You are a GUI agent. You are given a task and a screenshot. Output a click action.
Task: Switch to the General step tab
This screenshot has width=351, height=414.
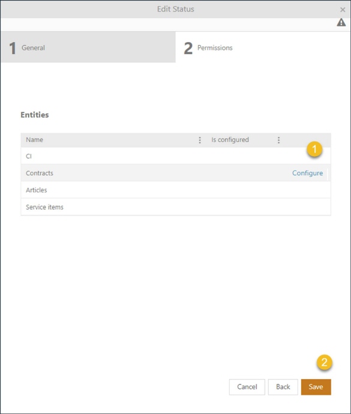tap(88, 47)
